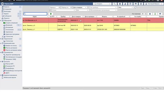Image resolution: width=164 pixels, height=92 pixels.
Task: Open Задачи in the sidebar
Action: click(x=6, y=14)
